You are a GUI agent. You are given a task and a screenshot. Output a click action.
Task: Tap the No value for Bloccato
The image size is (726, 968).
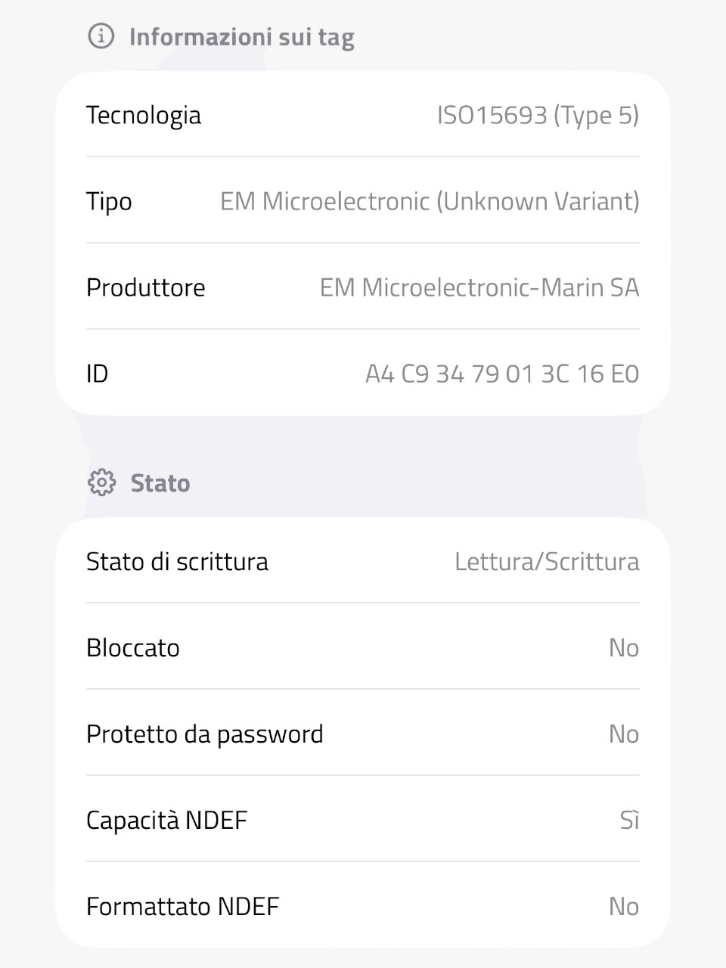(x=624, y=648)
